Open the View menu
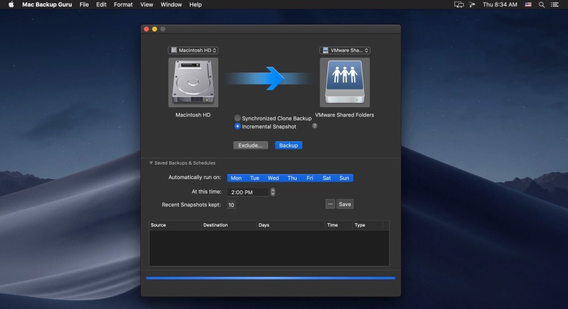This screenshot has width=568, height=309. pyautogui.click(x=146, y=4)
